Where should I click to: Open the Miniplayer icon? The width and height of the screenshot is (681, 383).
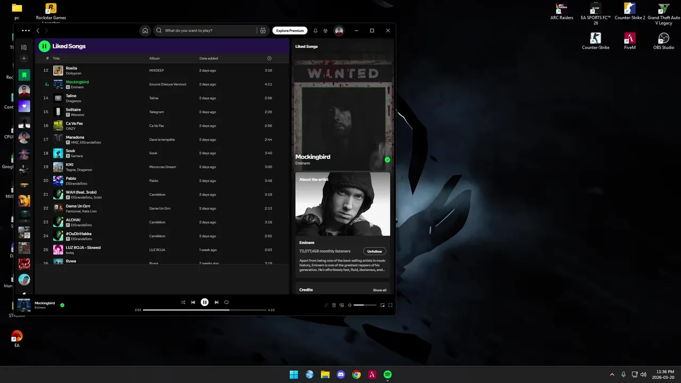point(383,305)
